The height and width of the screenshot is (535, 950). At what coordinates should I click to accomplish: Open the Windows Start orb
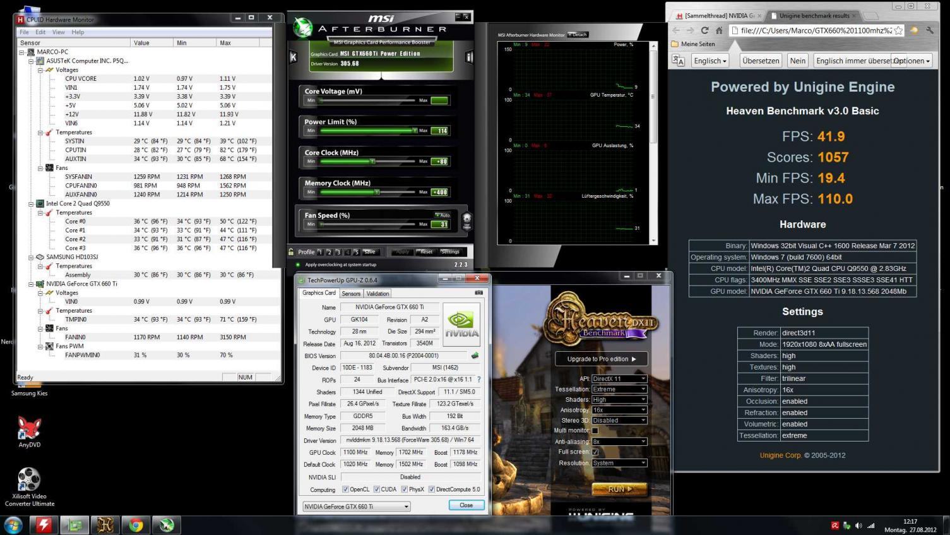[x=13, y=525]
